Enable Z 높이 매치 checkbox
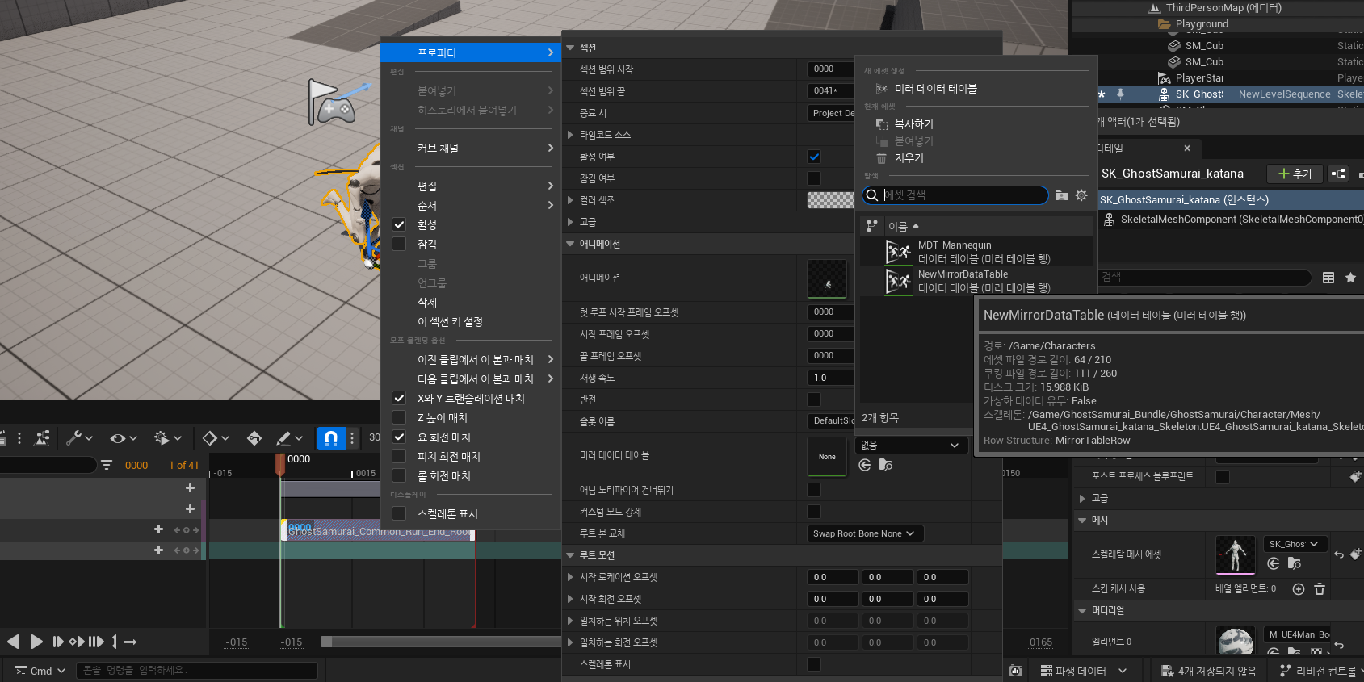1364x682 pixels. [399, 418]
